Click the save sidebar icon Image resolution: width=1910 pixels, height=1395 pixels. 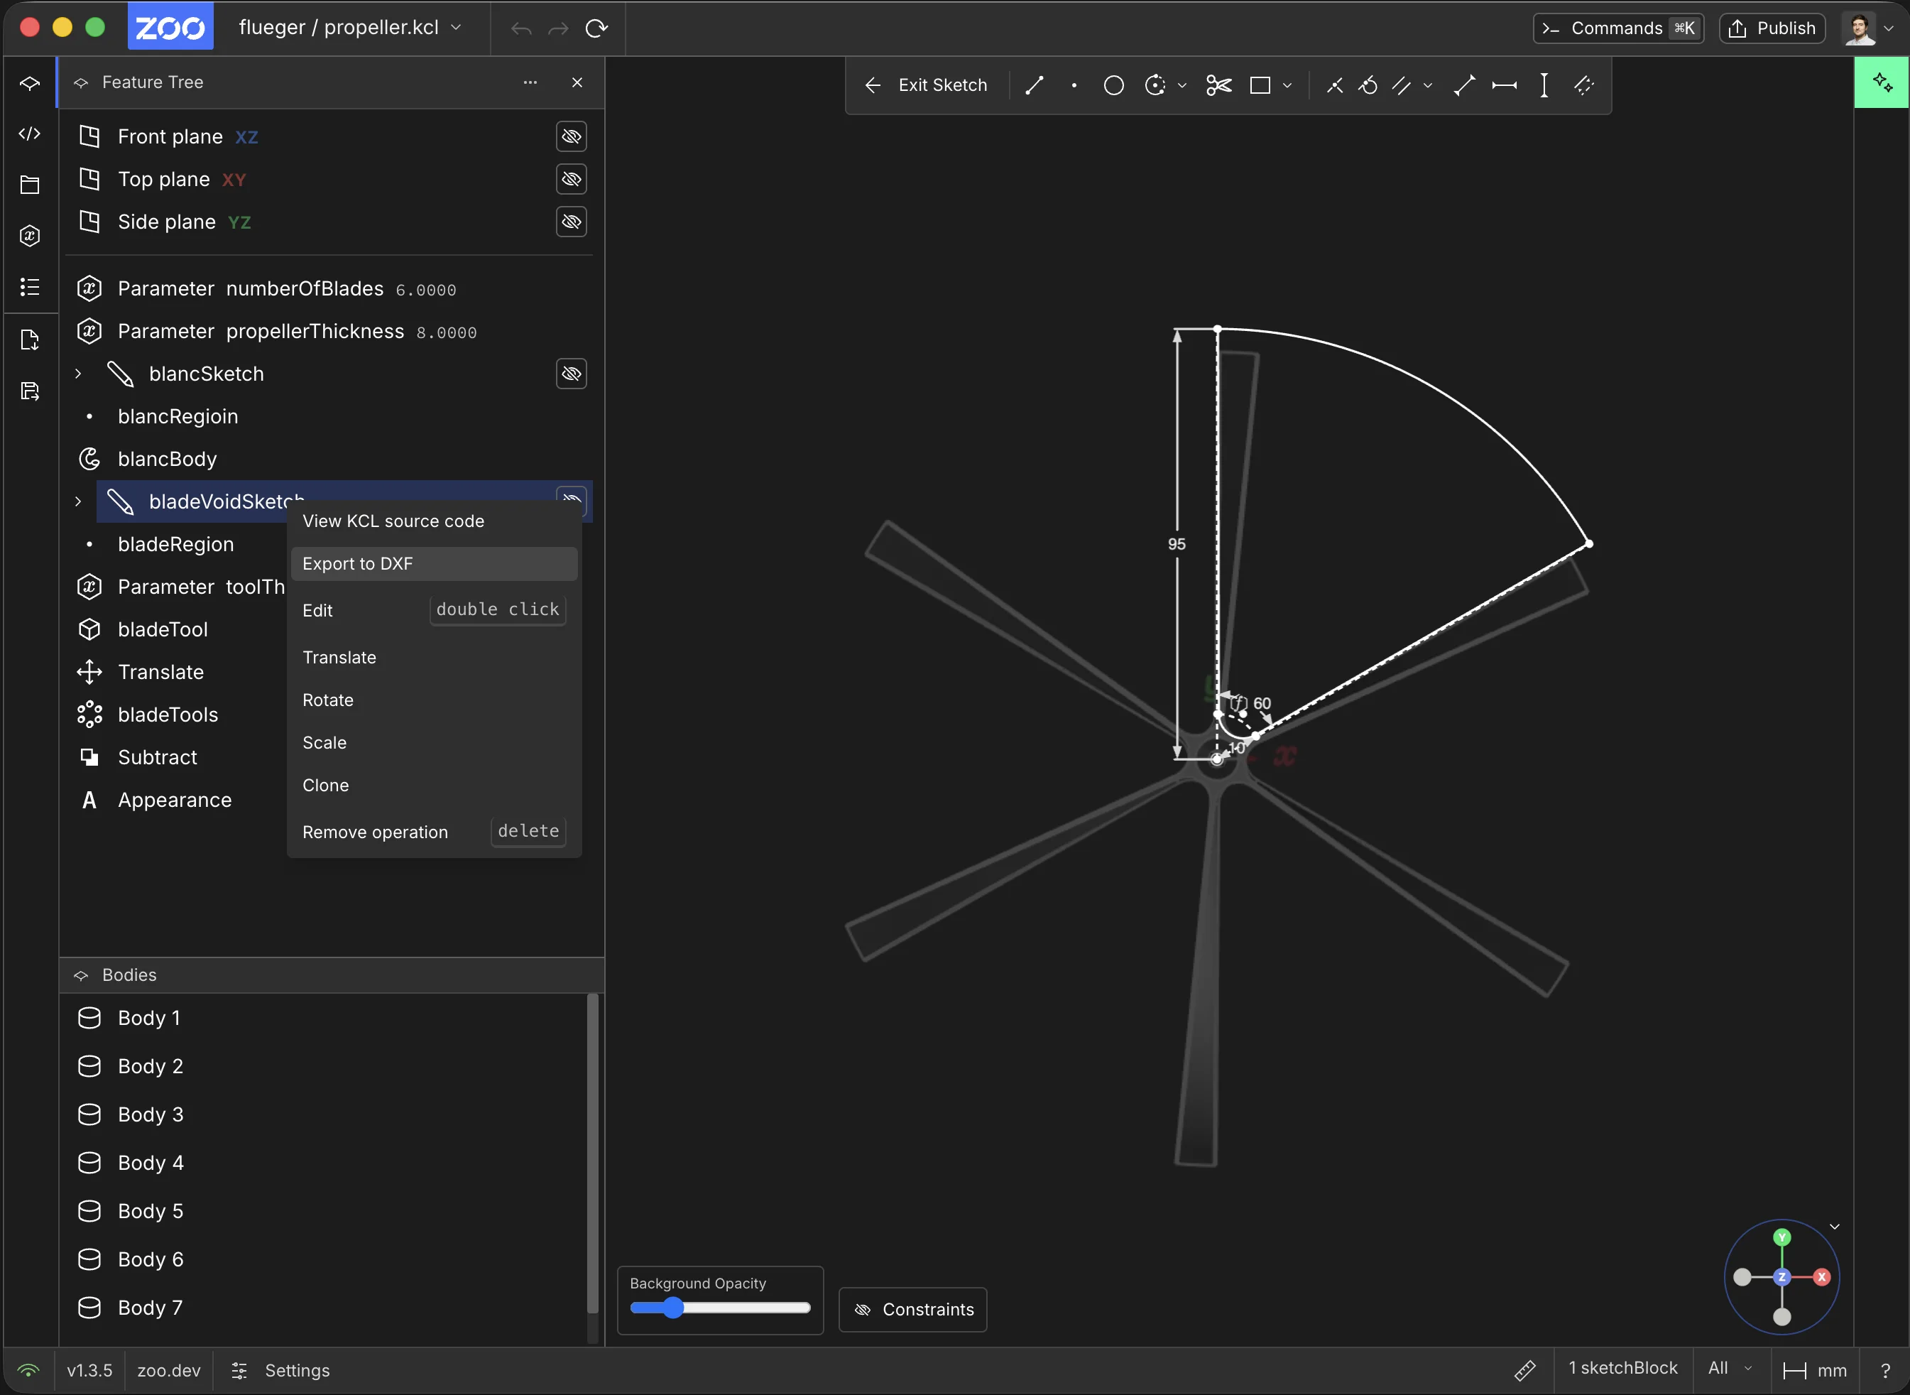coord(30,391)
